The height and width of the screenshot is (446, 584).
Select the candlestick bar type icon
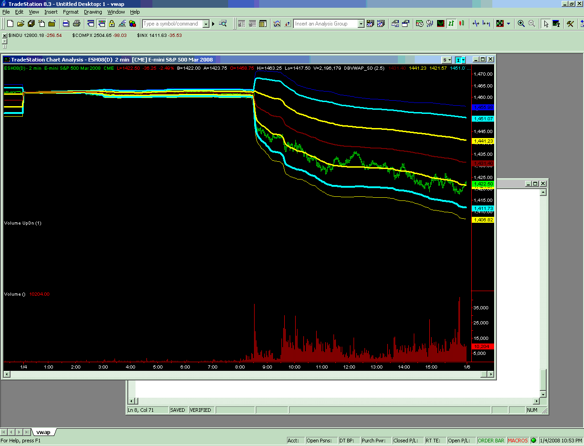click(x=462, y=24)
